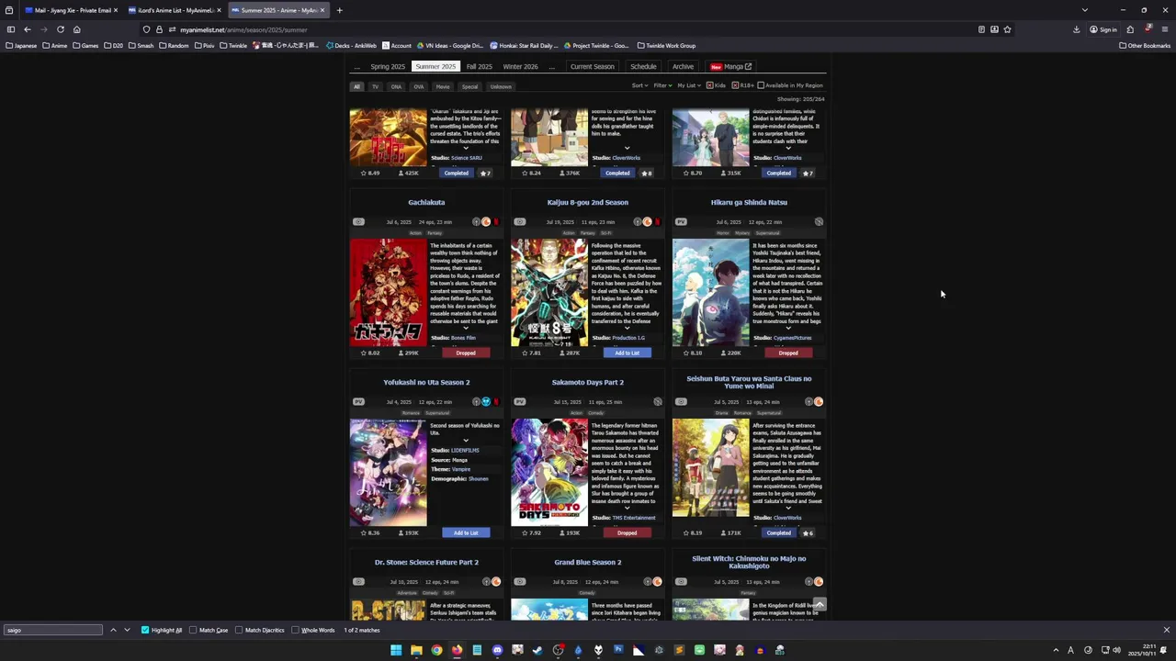Click the find-bar previous match arrow
The image size is (1176, 661).
tap(113, 630)
